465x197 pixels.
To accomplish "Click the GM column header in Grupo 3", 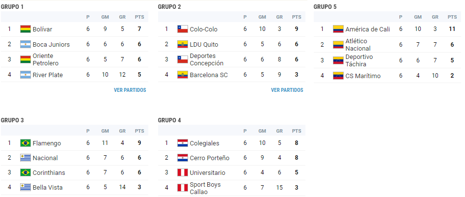I will tap(105, 131).
